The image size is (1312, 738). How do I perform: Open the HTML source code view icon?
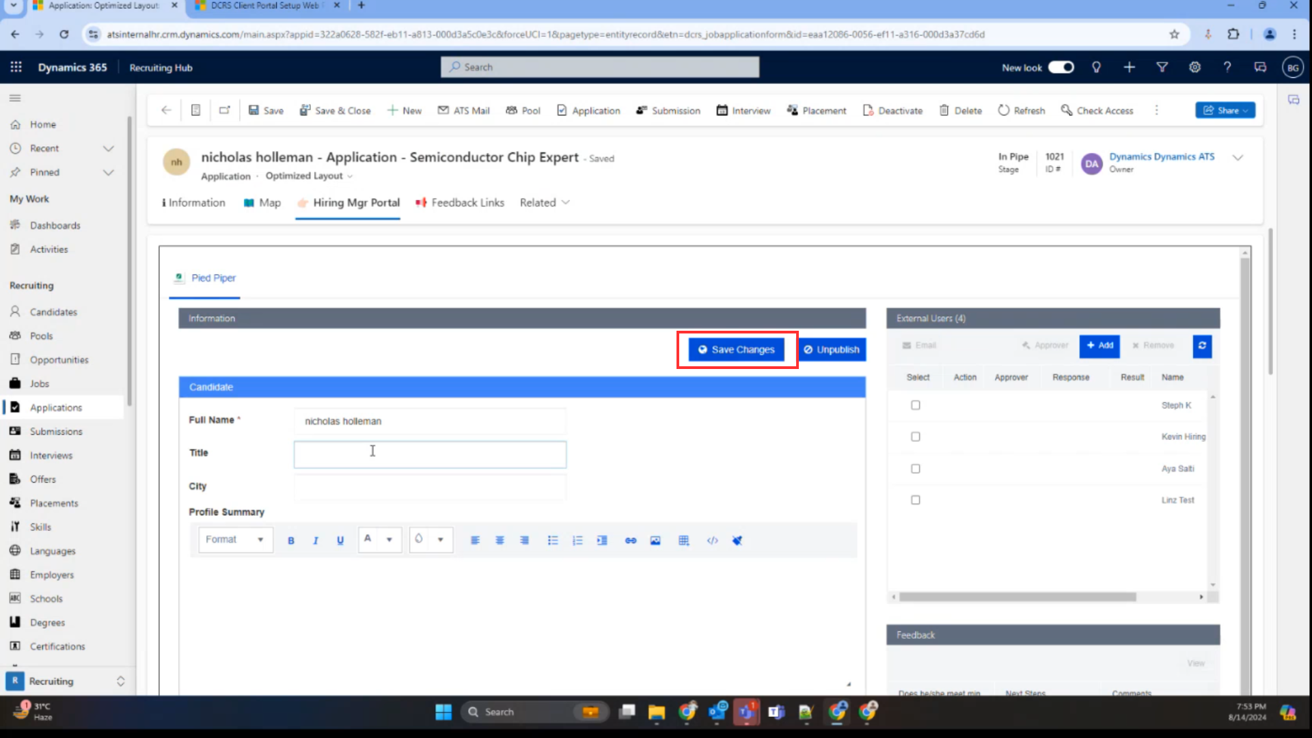(x=713, y=541)
